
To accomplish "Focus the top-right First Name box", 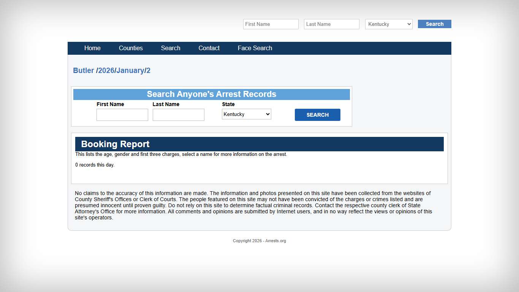I will pos(271,24).
